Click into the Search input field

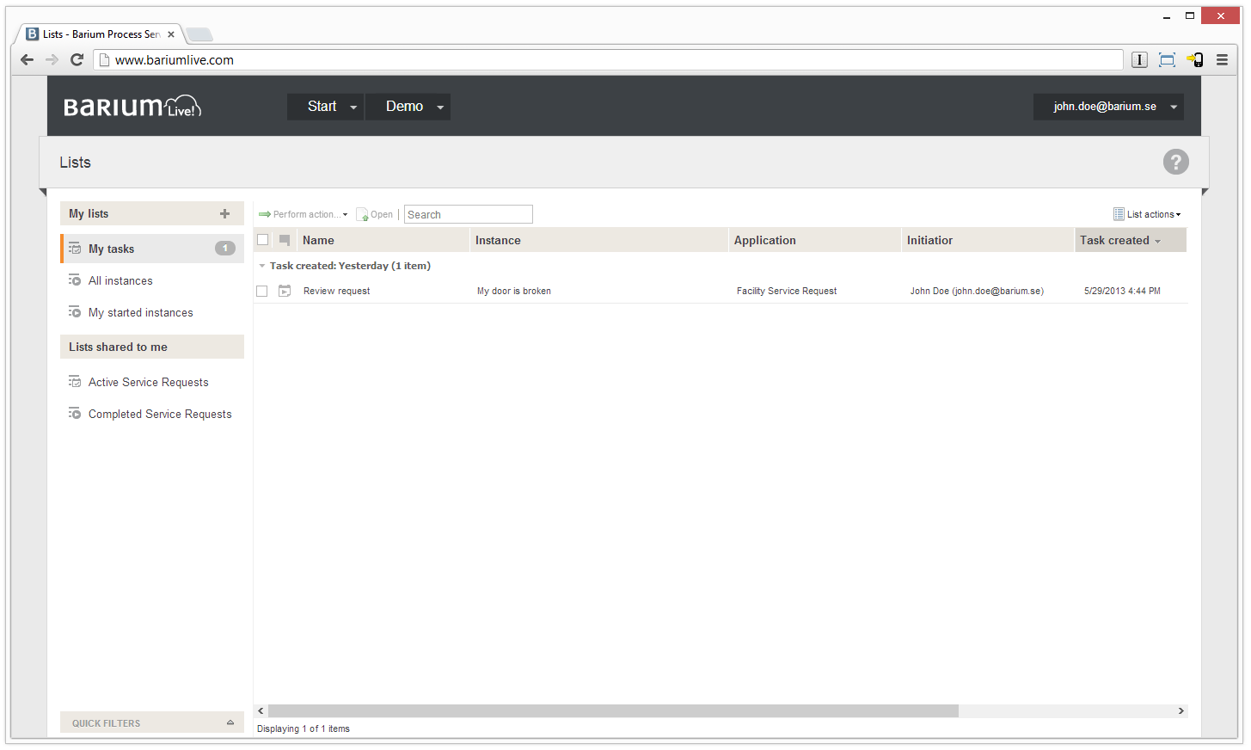coord(468,215)
